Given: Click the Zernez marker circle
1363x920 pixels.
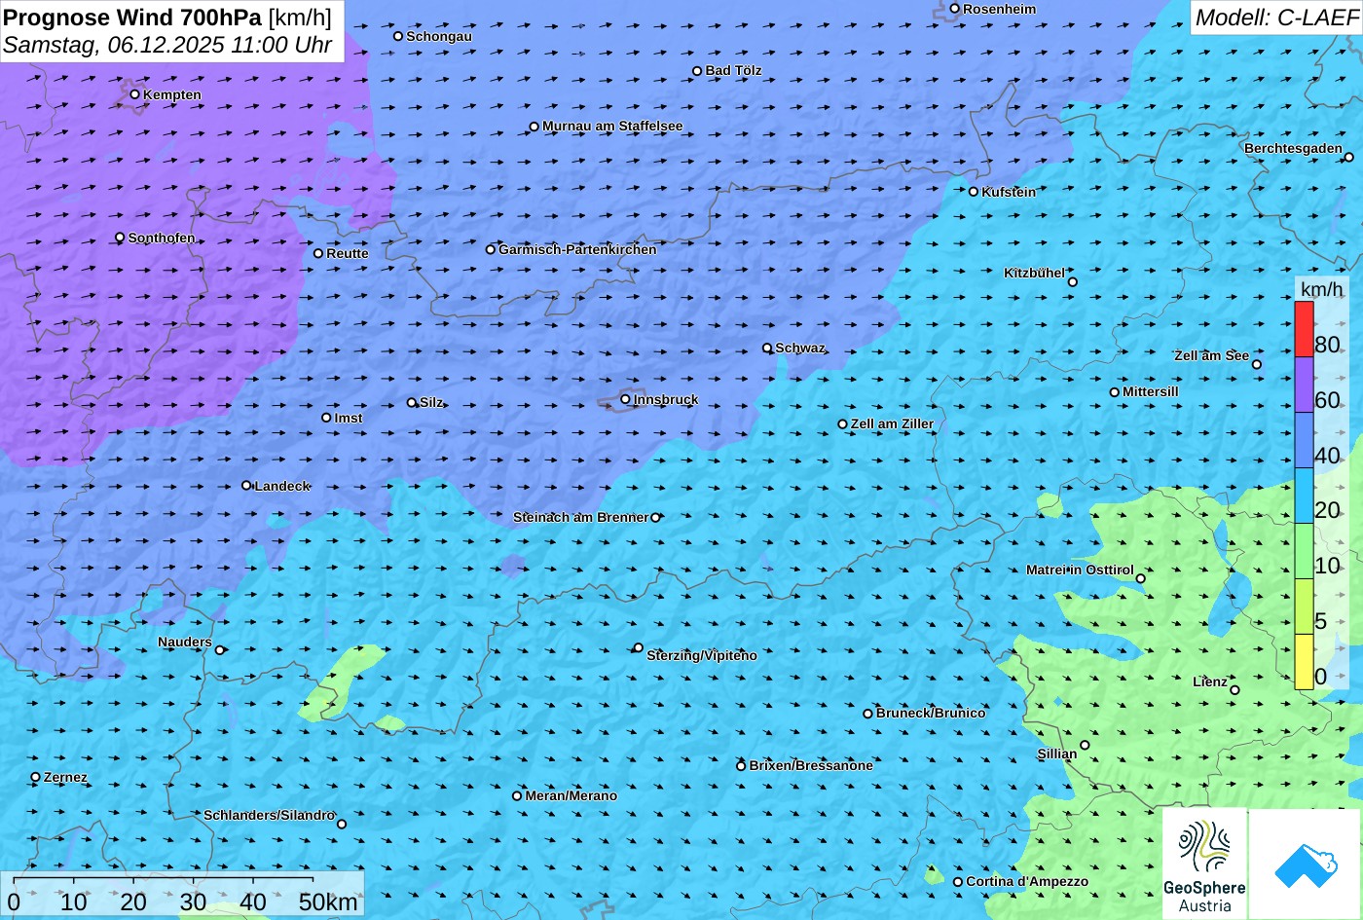Looking at the screenshot, I should click(x=36, y=777).
